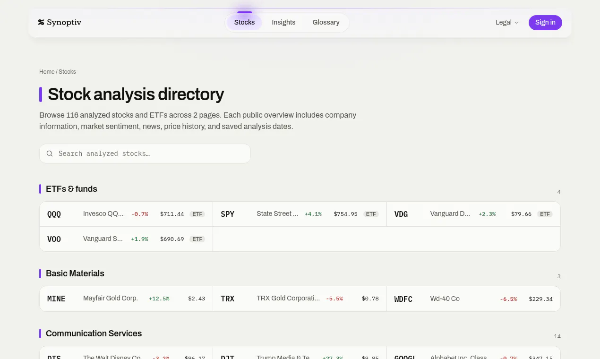Click the $2.43 price value
The height and width of the screenshot is (359, 600).
coord(197,299)
